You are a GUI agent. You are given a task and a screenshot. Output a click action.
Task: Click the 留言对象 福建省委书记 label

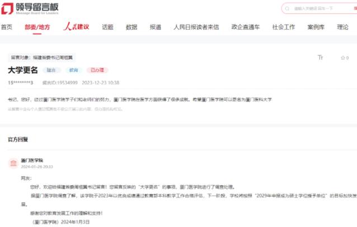41,57
